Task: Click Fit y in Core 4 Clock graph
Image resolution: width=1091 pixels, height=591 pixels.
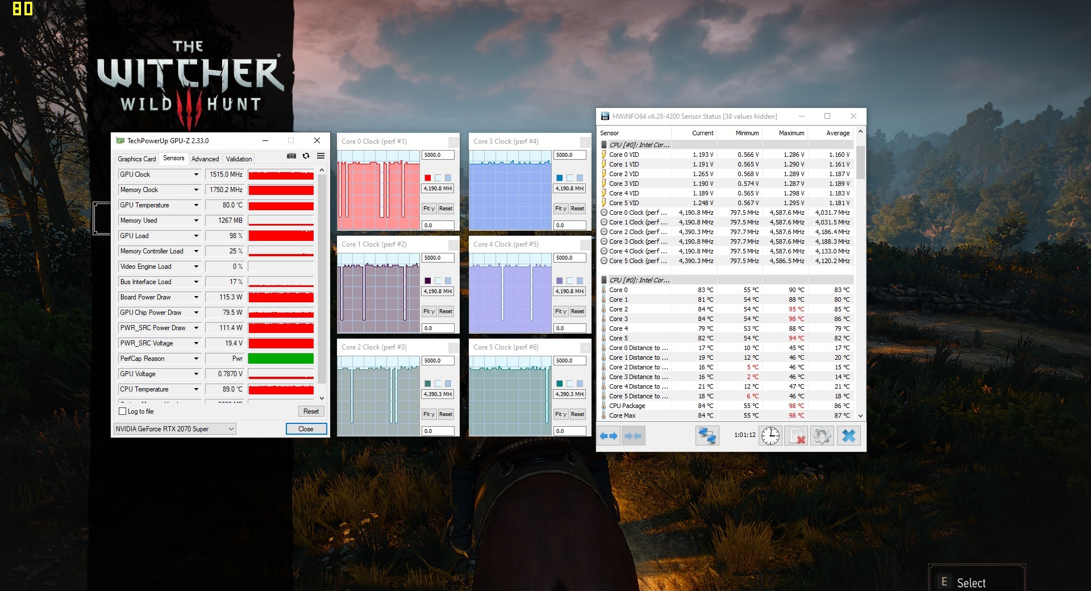Action: [x=561, y=311]
